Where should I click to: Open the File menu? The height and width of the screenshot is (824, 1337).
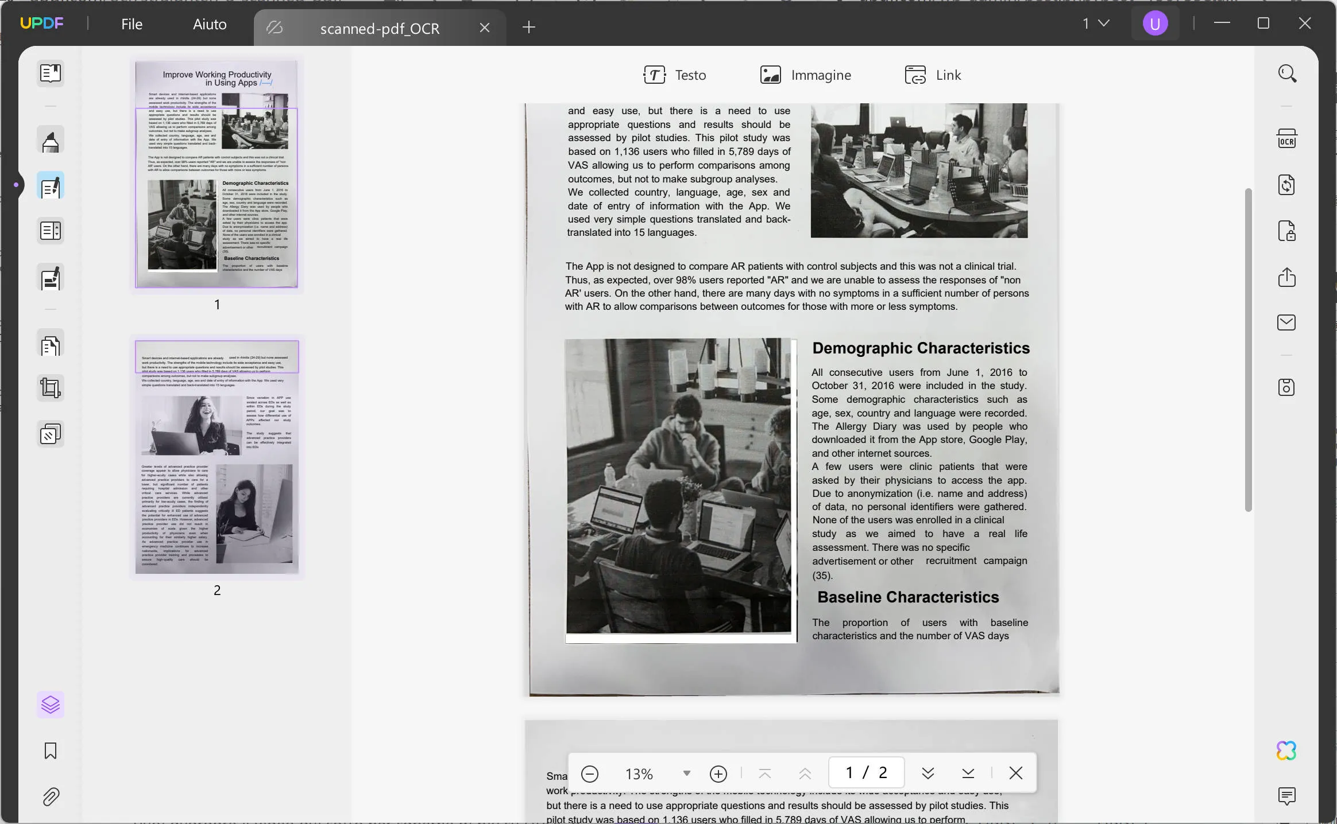131,23
